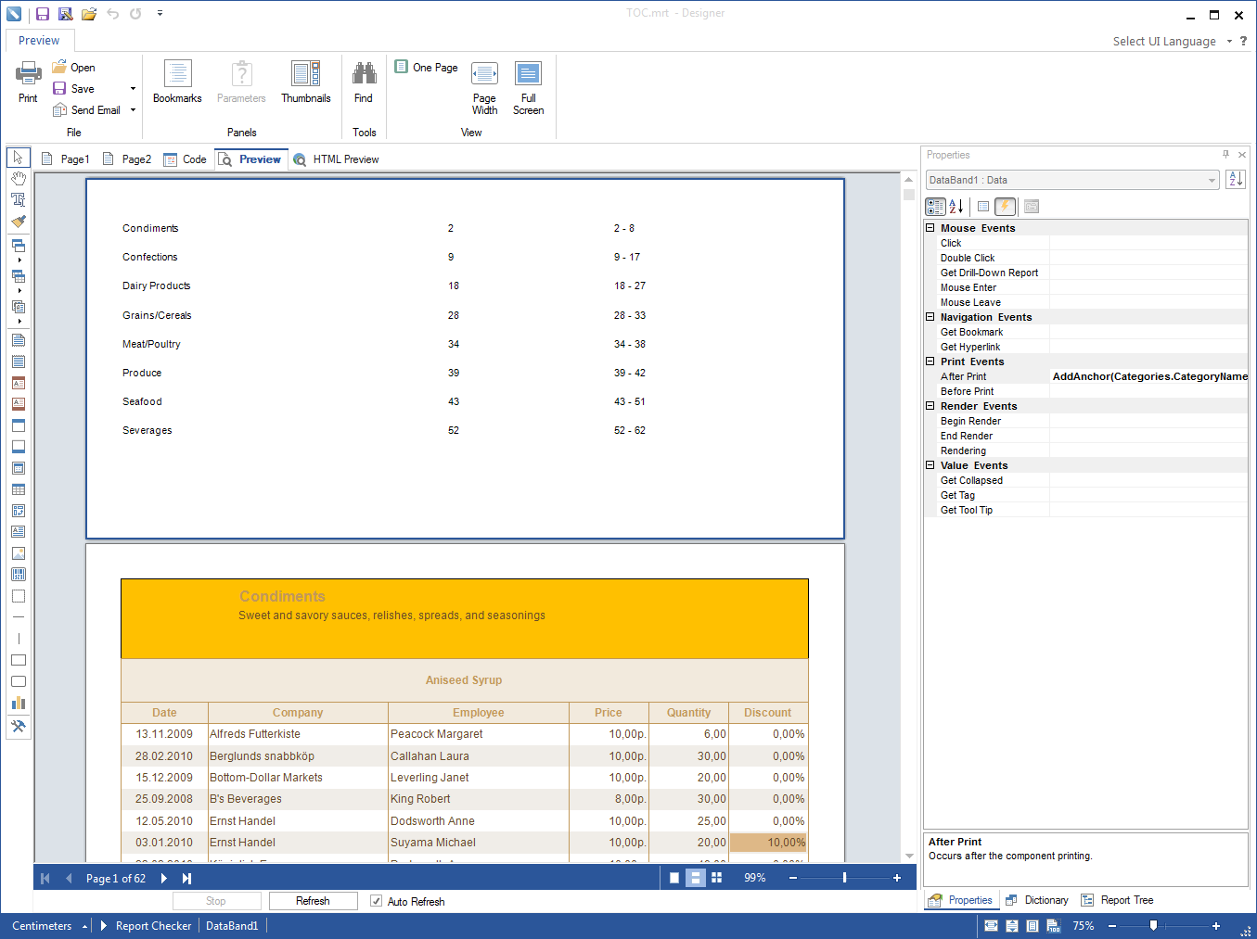Jump to the last page in the preview
The width and height of the screenshot is (1257, 939).
(x=186, y=878)
